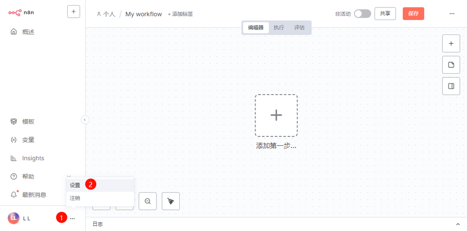Select 注销 to log out
The image size is (467, 231).
point(75,198)
